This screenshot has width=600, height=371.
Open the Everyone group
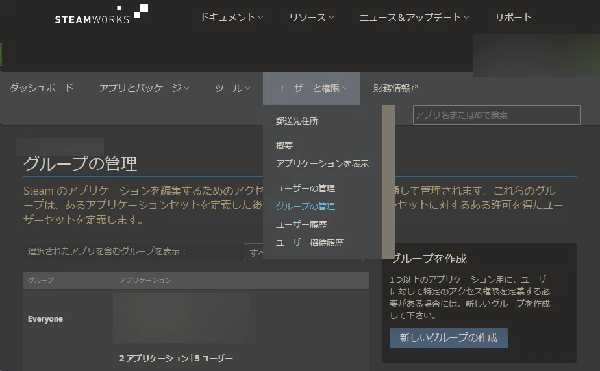pyautogui.click(x=45, y=319)
